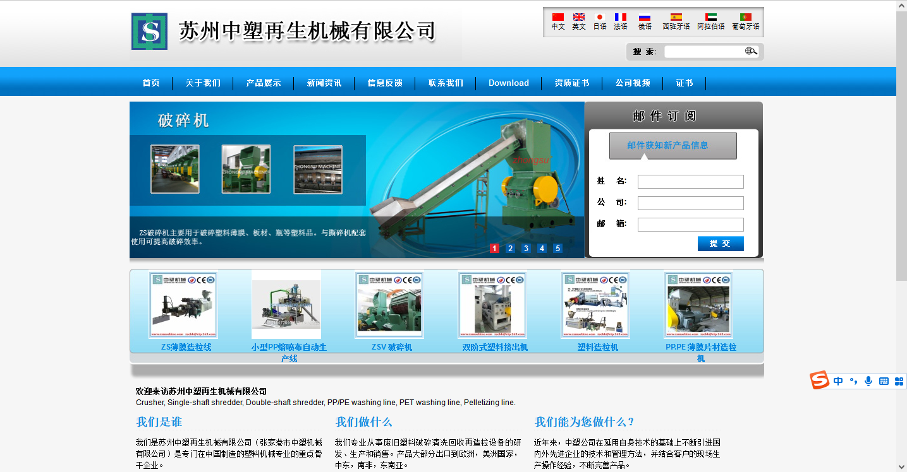Select the Chinese flag icon

click(x=557, y=17)
